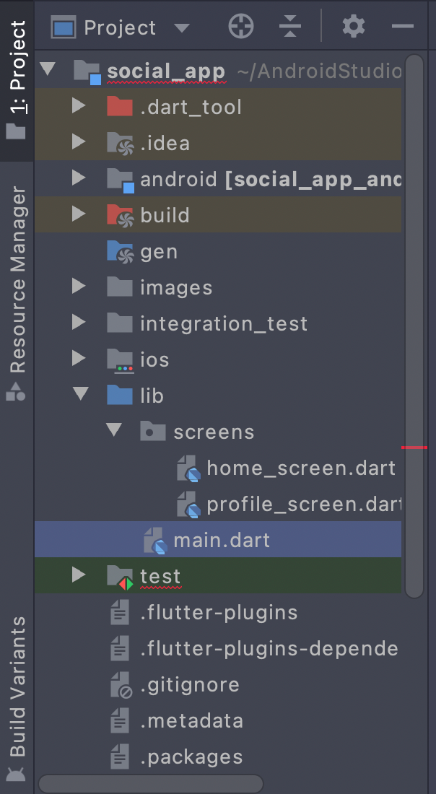Screen dimensions: 436x794
Task: Click the Select Opened File crosshair icon
Action: pyautogui.click(x=241, y=26)
